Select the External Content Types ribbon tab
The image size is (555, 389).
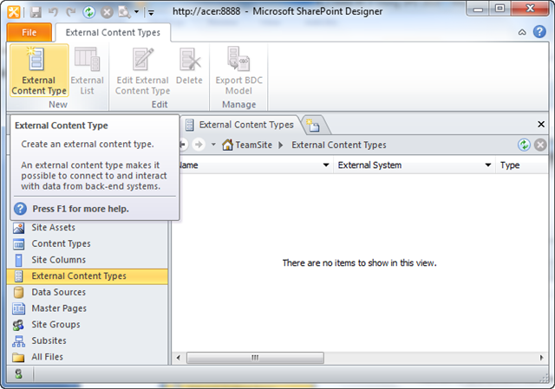[x=113, y=33]
